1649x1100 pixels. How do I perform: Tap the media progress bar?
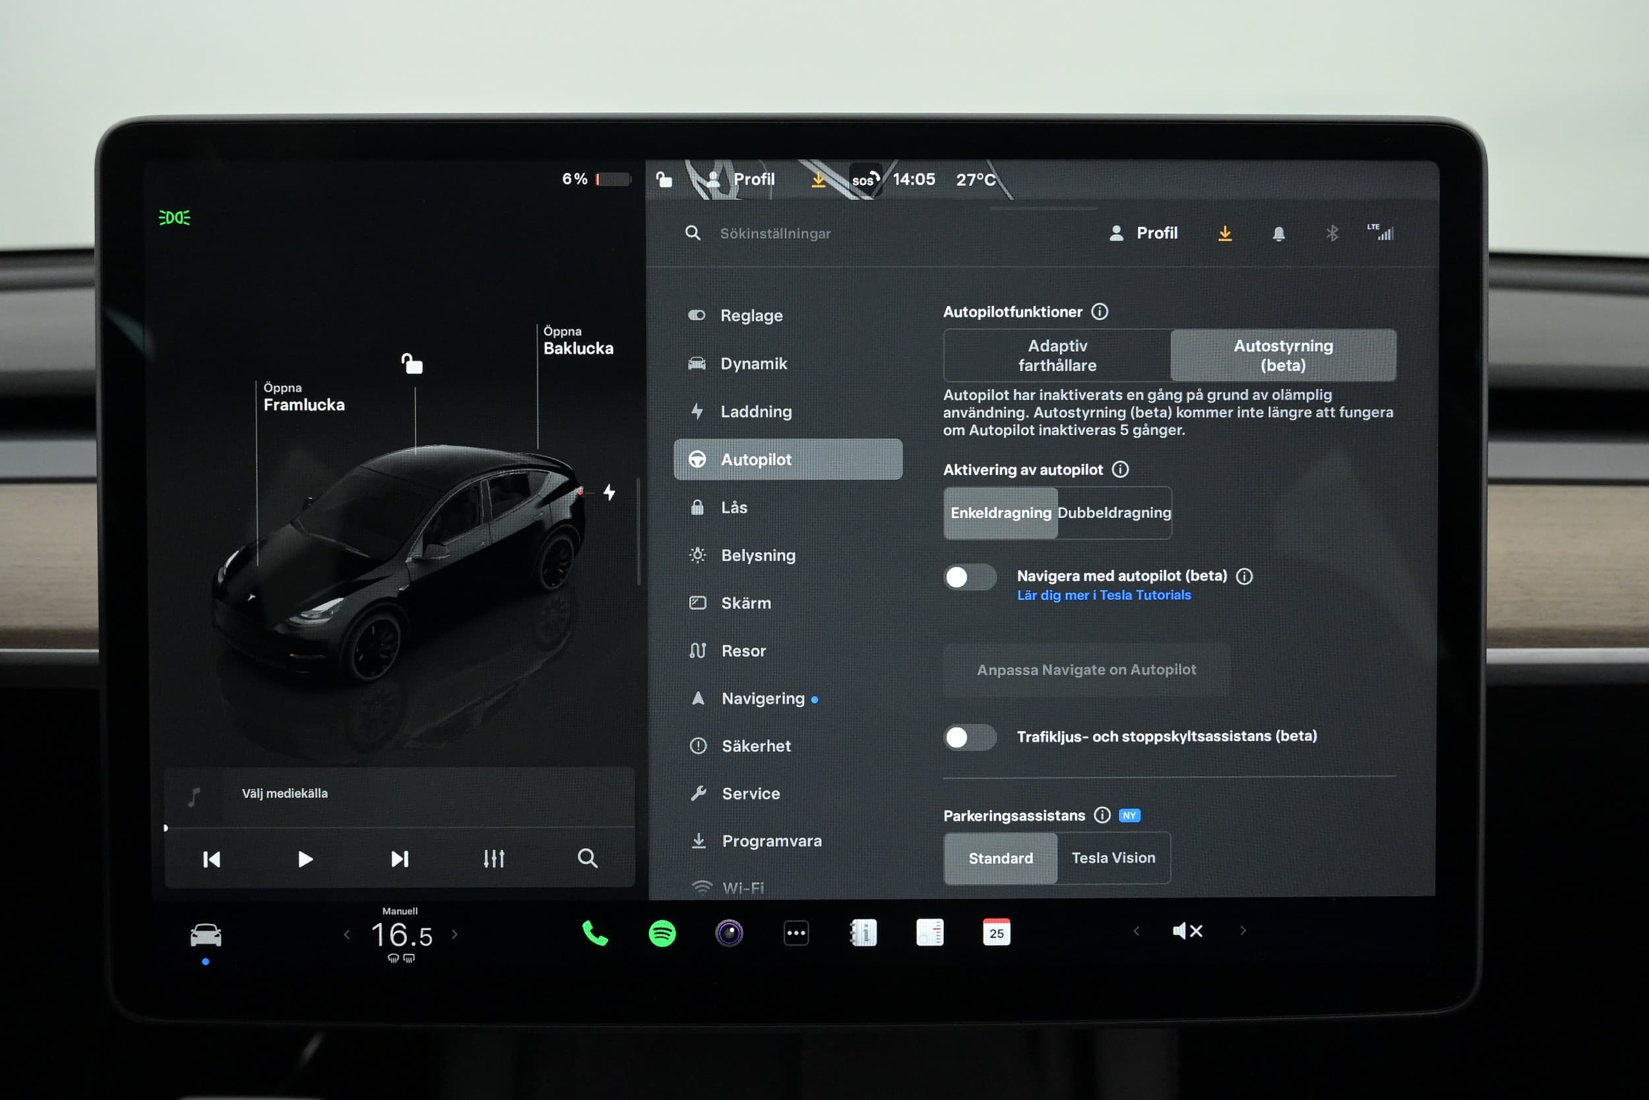click(400, 828)
